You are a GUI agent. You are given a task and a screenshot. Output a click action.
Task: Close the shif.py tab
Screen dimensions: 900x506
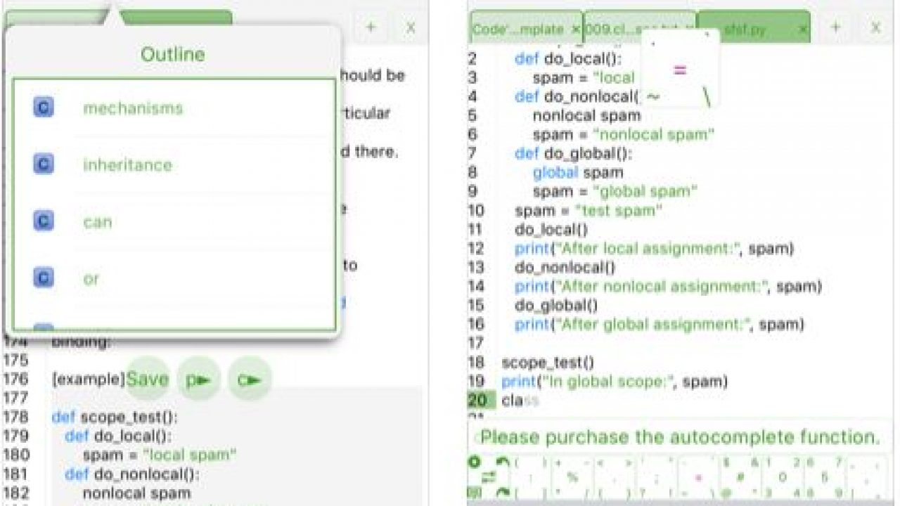803,30
